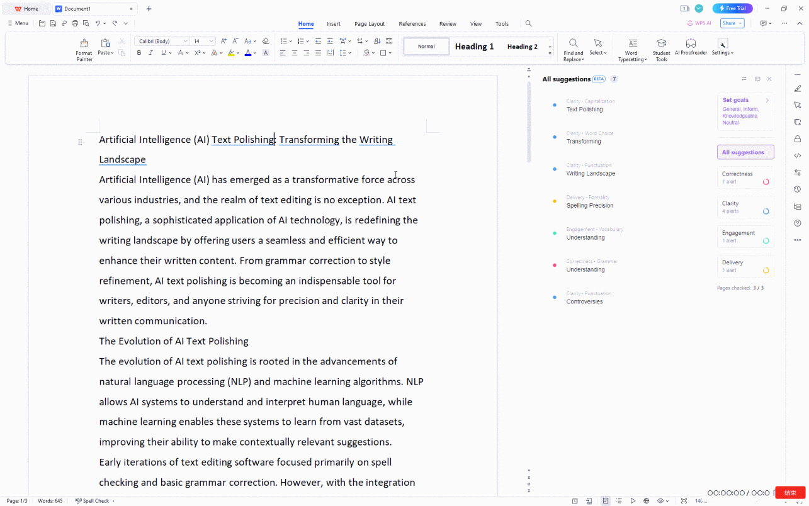Increase paragraph indent

[x=330, y=41]
